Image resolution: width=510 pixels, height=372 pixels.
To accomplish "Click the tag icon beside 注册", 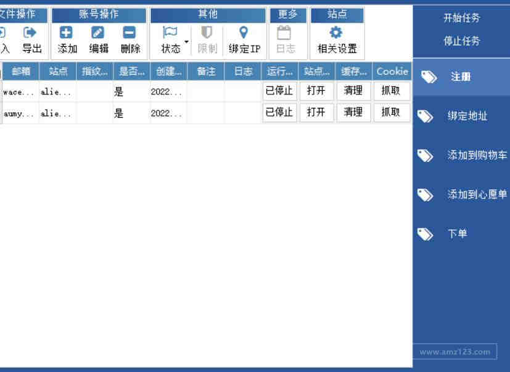I will click(x=429, y=77).
